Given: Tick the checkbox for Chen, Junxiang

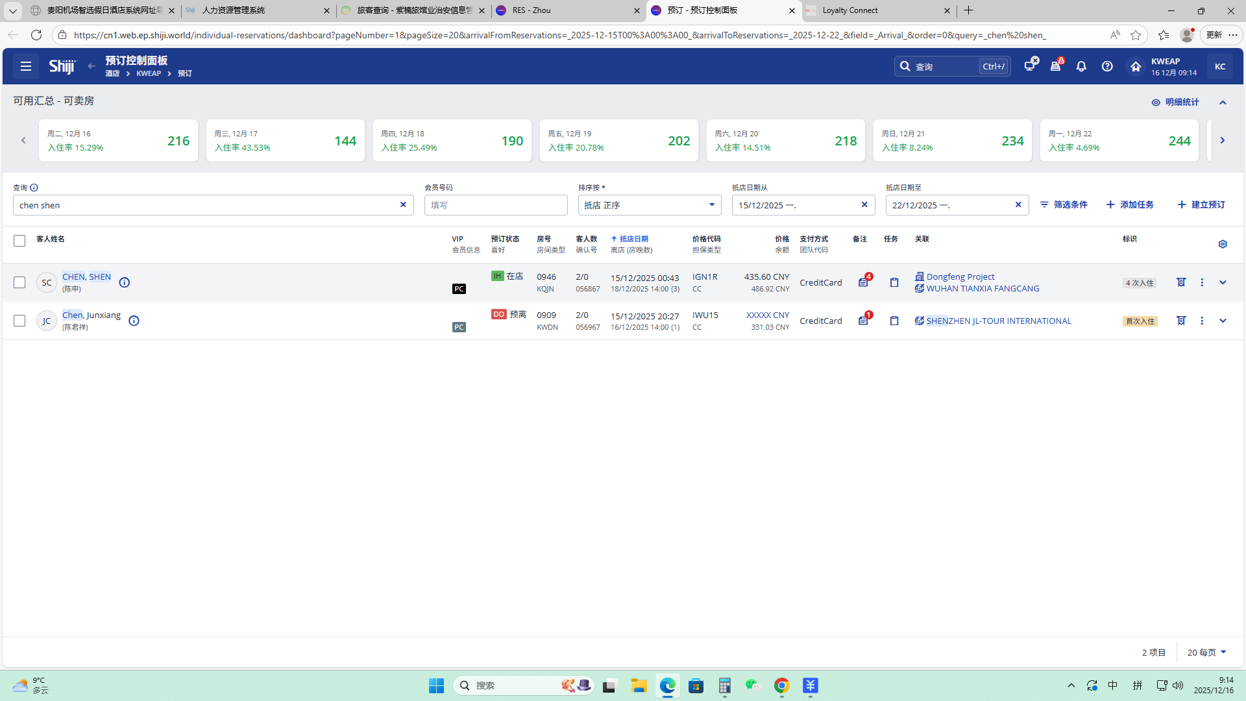Looking at the screenshot, I should click(19, 321).
